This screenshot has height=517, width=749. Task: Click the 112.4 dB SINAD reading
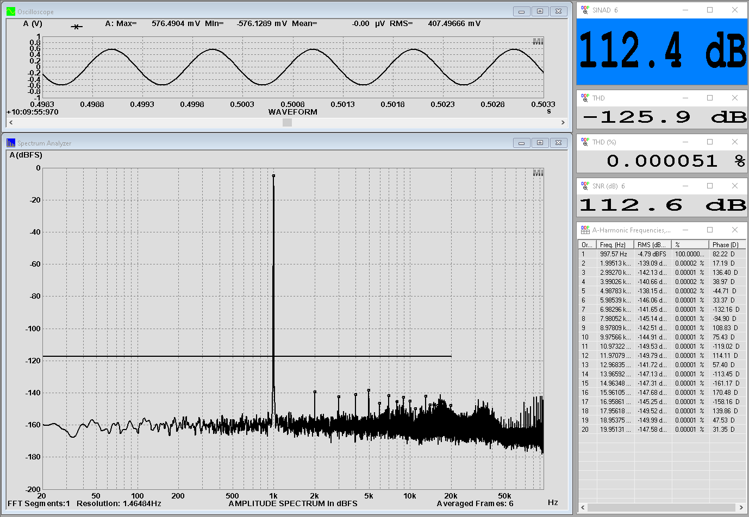(x=662, y=51)
